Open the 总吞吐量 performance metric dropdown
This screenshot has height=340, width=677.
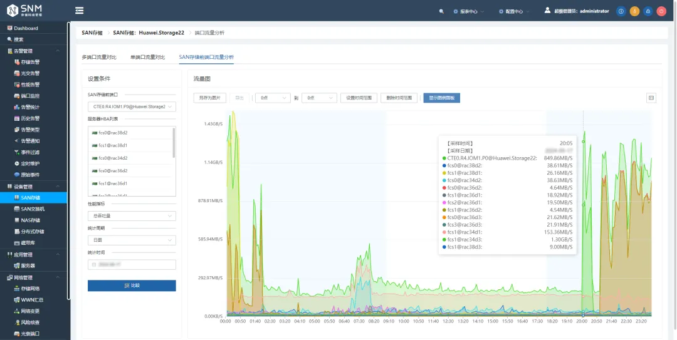pyautogui.click(x=132, y=216)
